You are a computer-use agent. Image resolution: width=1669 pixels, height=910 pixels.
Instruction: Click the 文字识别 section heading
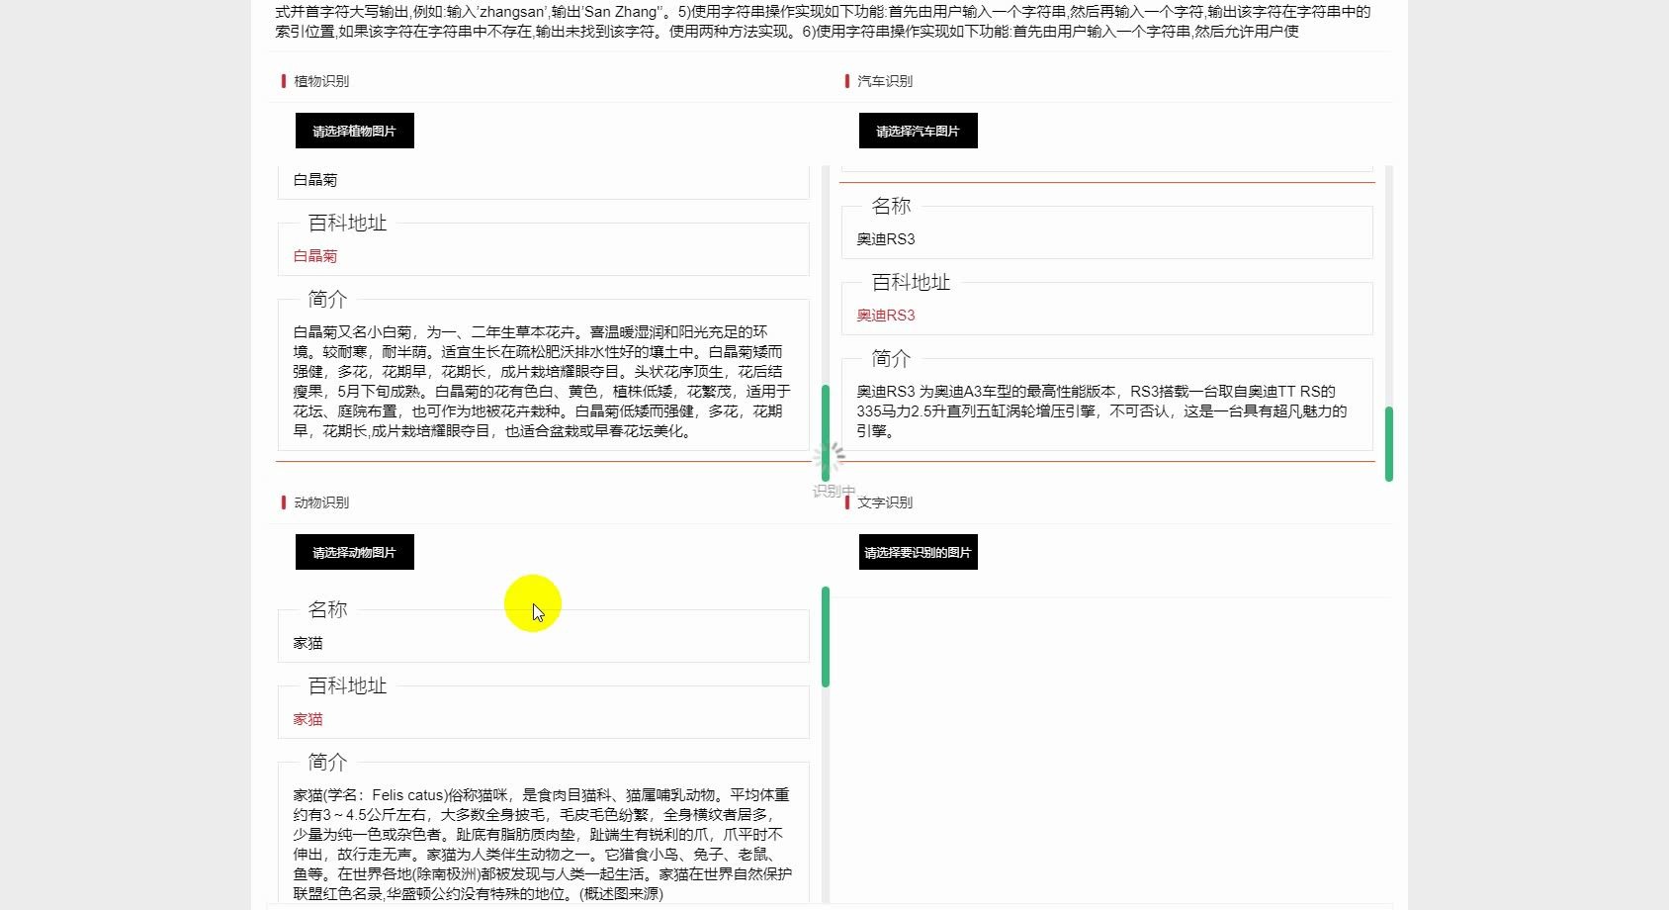885,502
